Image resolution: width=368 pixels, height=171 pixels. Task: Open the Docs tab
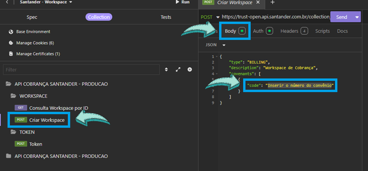[343, 31]
